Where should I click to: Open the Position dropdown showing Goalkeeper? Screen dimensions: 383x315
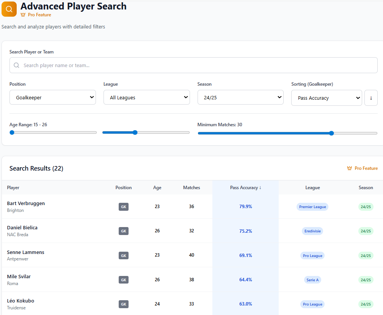(x=52, y=97)
